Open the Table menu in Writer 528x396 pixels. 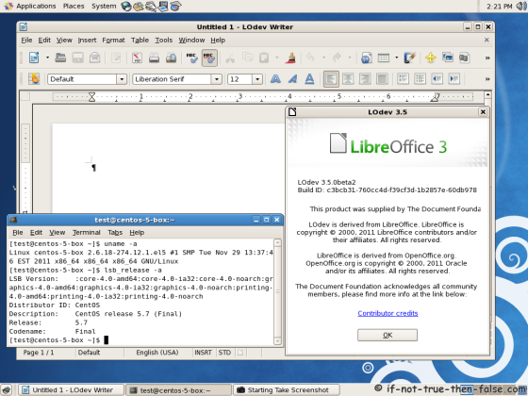click(140, 40)
